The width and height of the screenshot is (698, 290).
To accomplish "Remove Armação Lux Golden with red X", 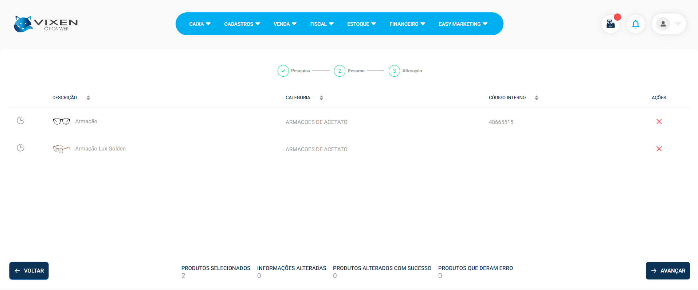I will click(x=659, y=149).
